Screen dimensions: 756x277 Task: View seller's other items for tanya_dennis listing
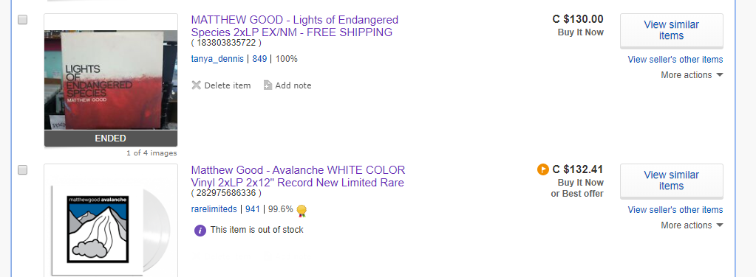[x=675, y=60]
